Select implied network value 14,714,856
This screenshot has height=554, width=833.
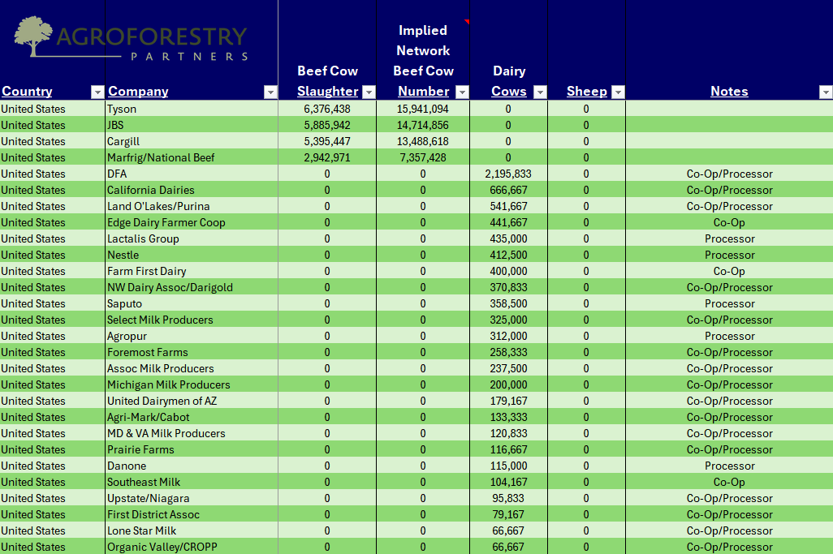[x=423, y=125]
